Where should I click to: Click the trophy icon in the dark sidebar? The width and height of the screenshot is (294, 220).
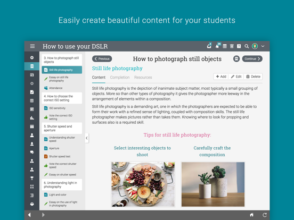coord(32,178)
